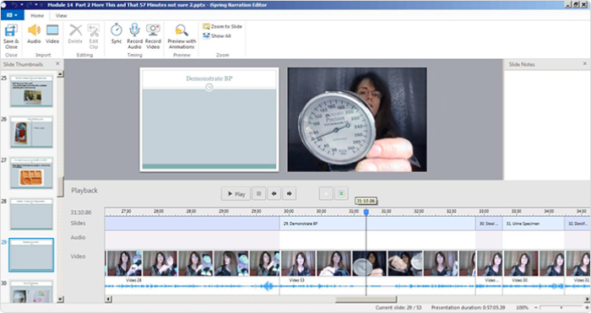This screenshot has width=591, height=313.
Task: Click the Demonstrate BP slide preview
Action: pos(209,120)
